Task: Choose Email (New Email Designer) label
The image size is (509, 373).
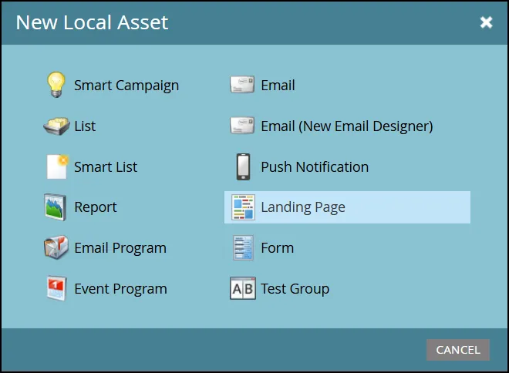Action: (347, 126)
